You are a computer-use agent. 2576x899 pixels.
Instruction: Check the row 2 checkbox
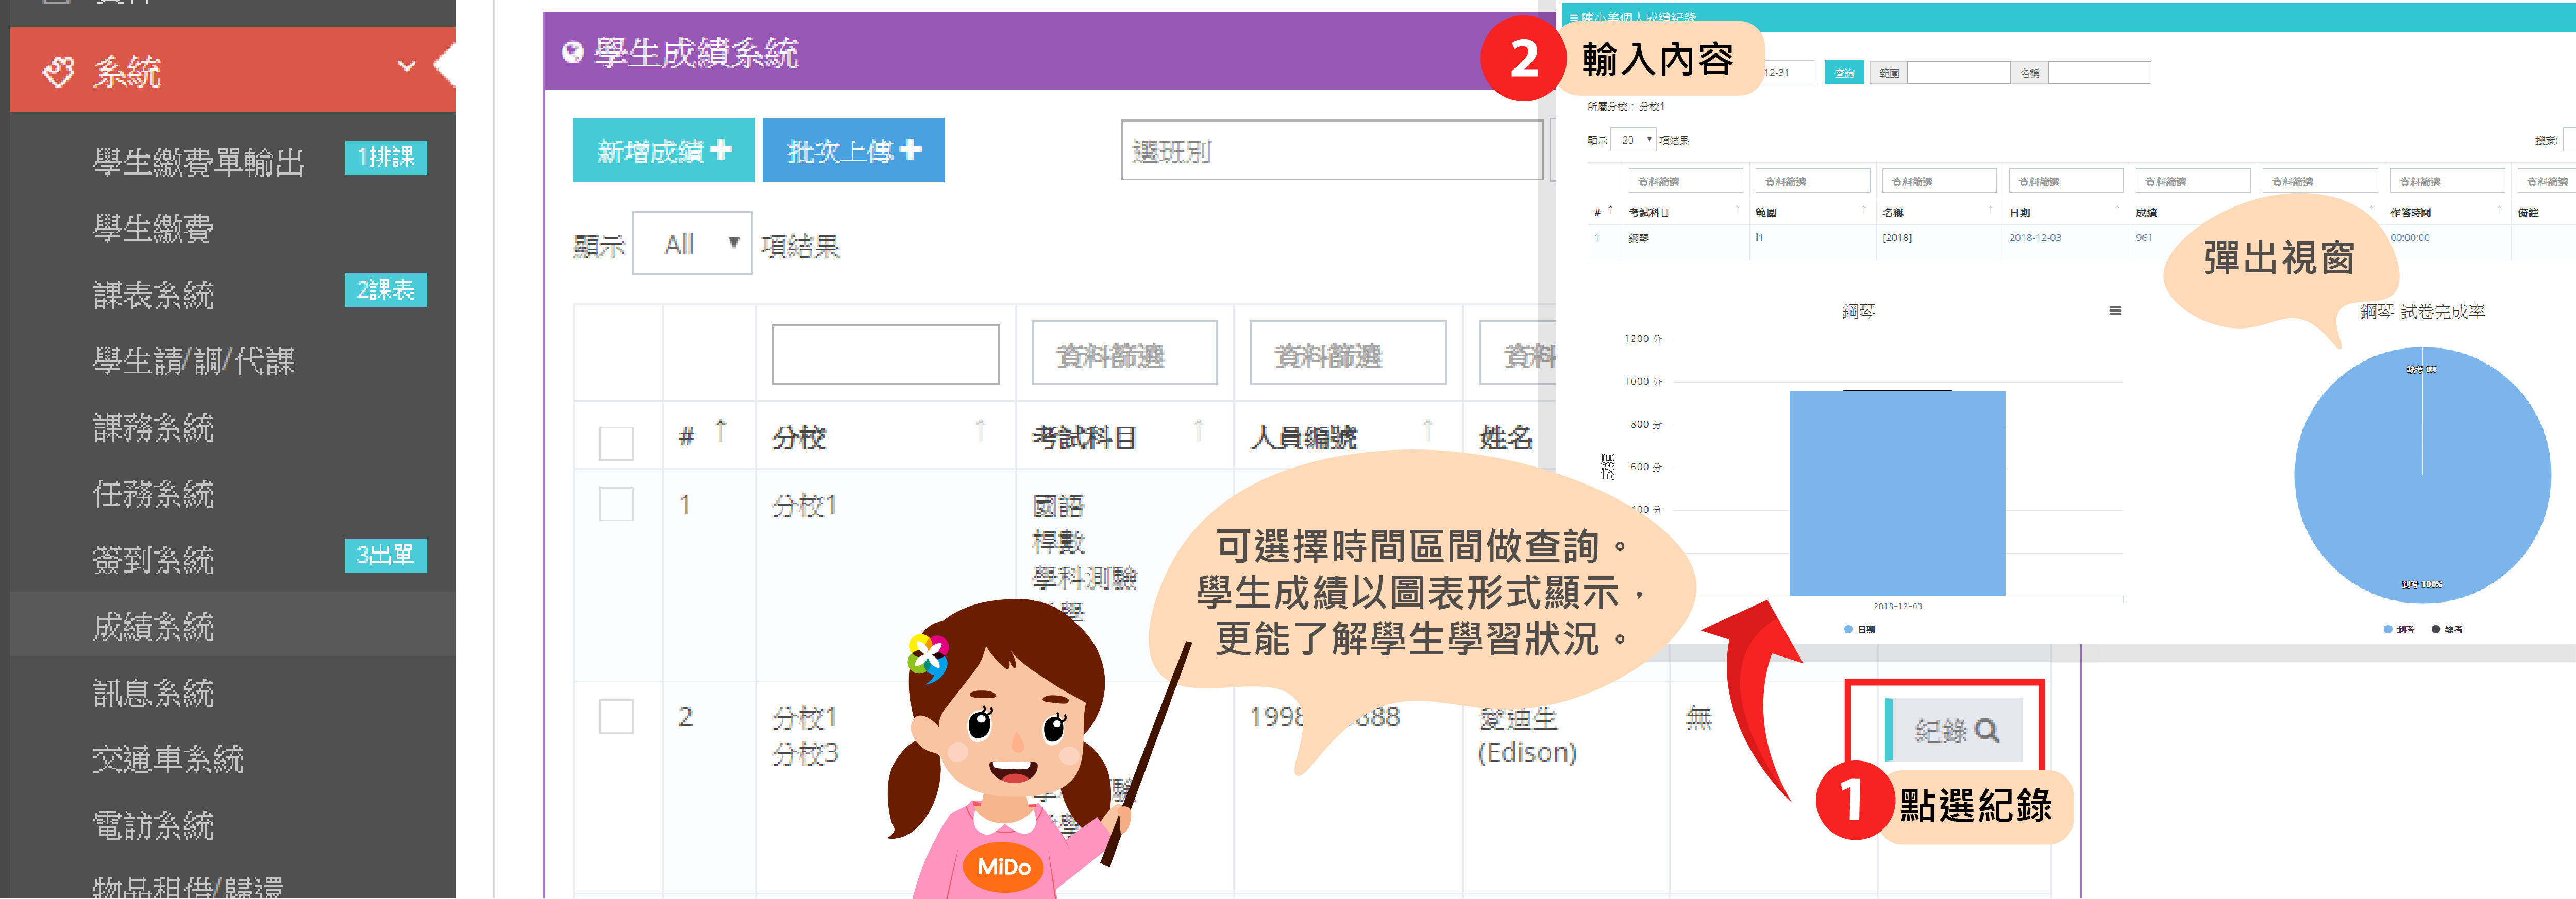(x=616, y=716)
